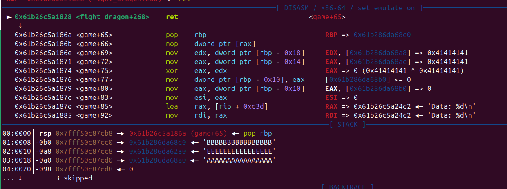
Task: Select the xor instruction at game+75
Action: (x=172, y=71)
